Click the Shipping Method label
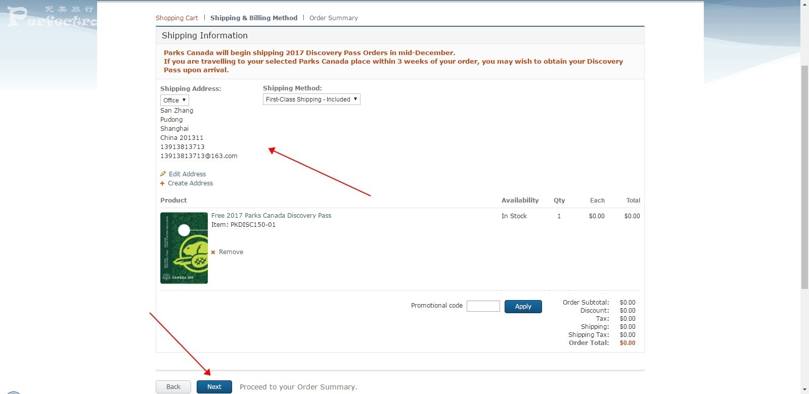 coord(292,88)
